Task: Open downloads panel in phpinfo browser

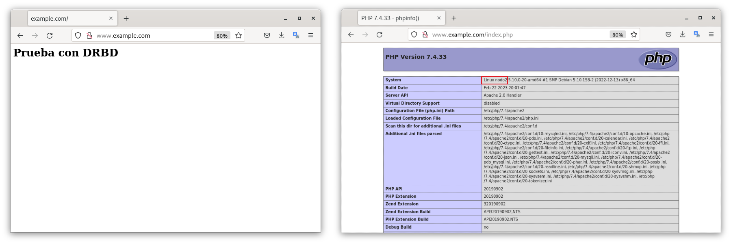Action: click(683, 35)
